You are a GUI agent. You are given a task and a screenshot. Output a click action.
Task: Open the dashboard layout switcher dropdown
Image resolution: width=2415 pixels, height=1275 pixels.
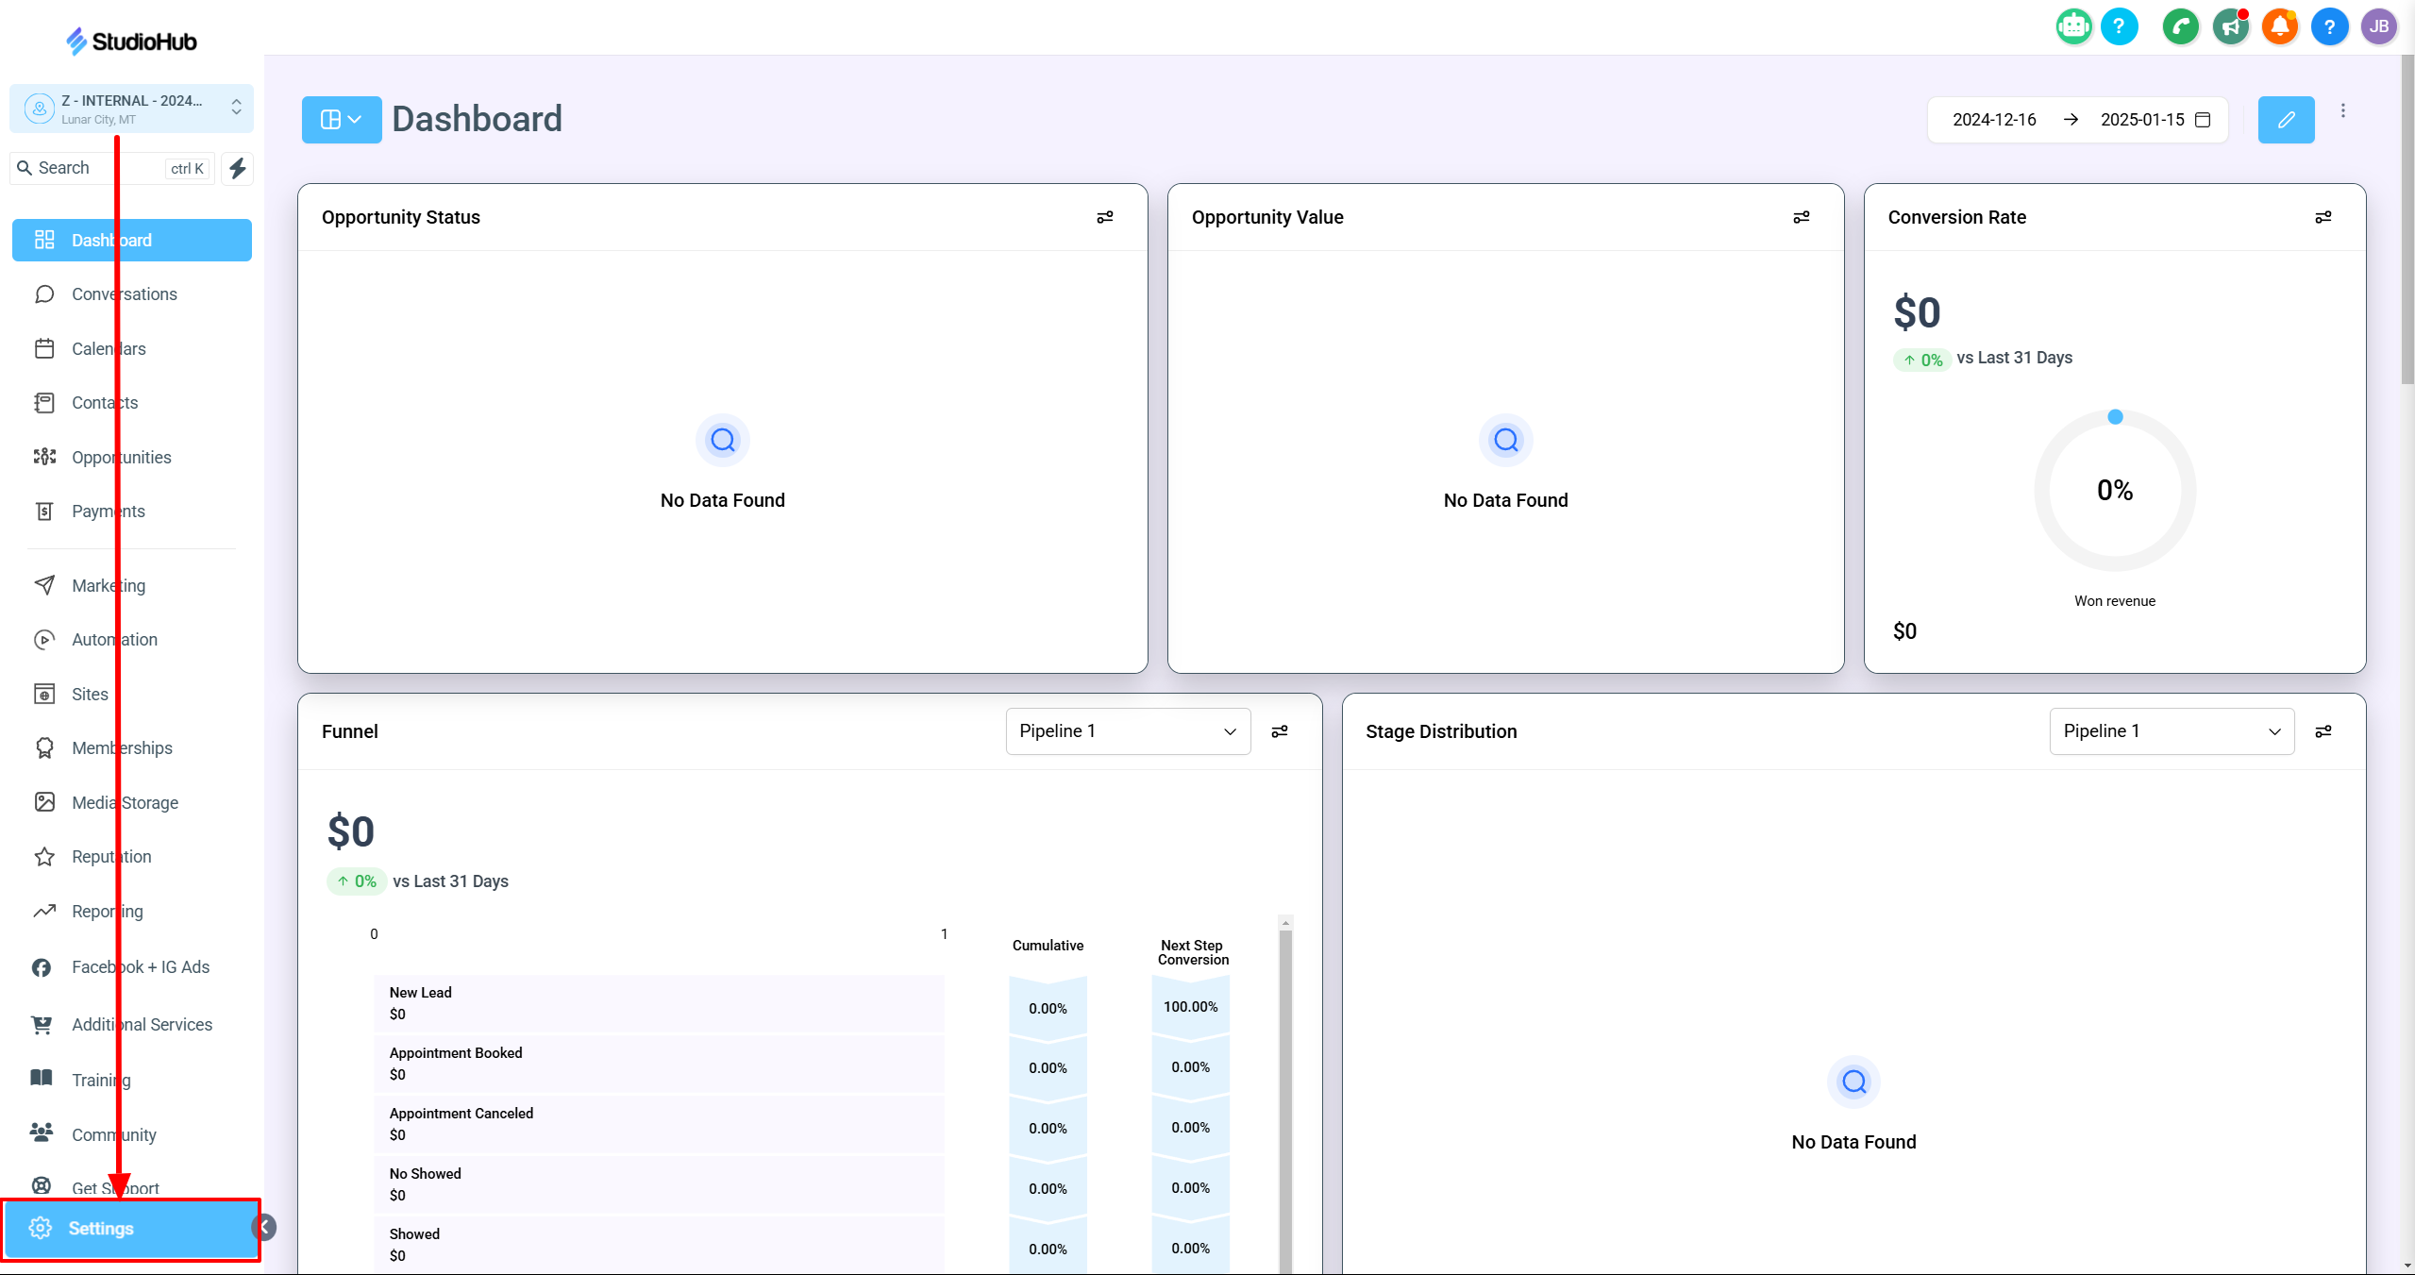pos(342,120)
